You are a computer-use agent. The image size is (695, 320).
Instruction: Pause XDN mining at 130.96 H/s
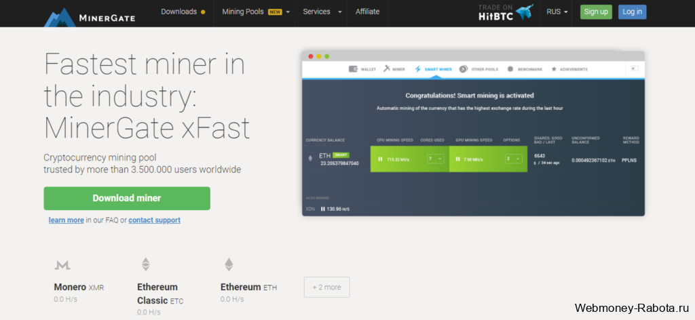tap(322, 209)
